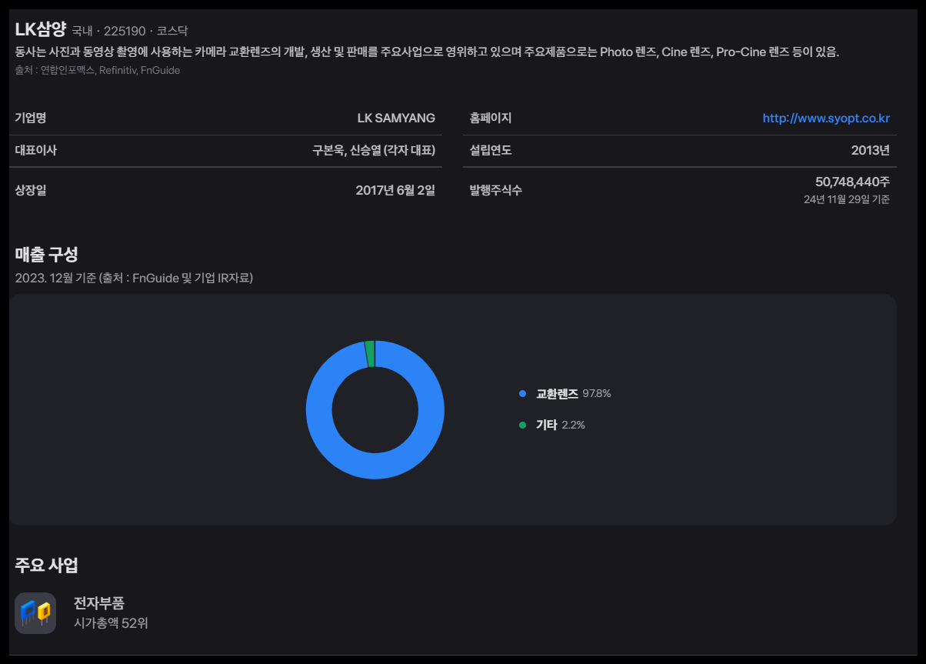926x664 pixels.
Task: Click the 교환렌즈 legend label
Action: [557, 394]
